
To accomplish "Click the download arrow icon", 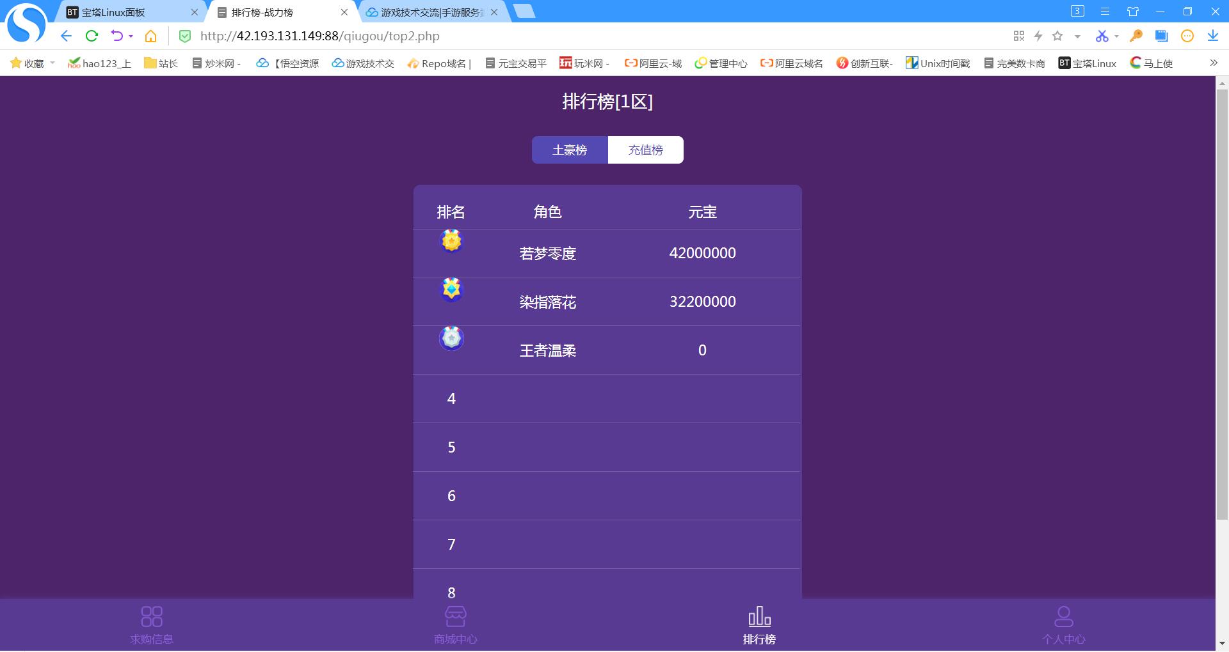I will 1212,36.
